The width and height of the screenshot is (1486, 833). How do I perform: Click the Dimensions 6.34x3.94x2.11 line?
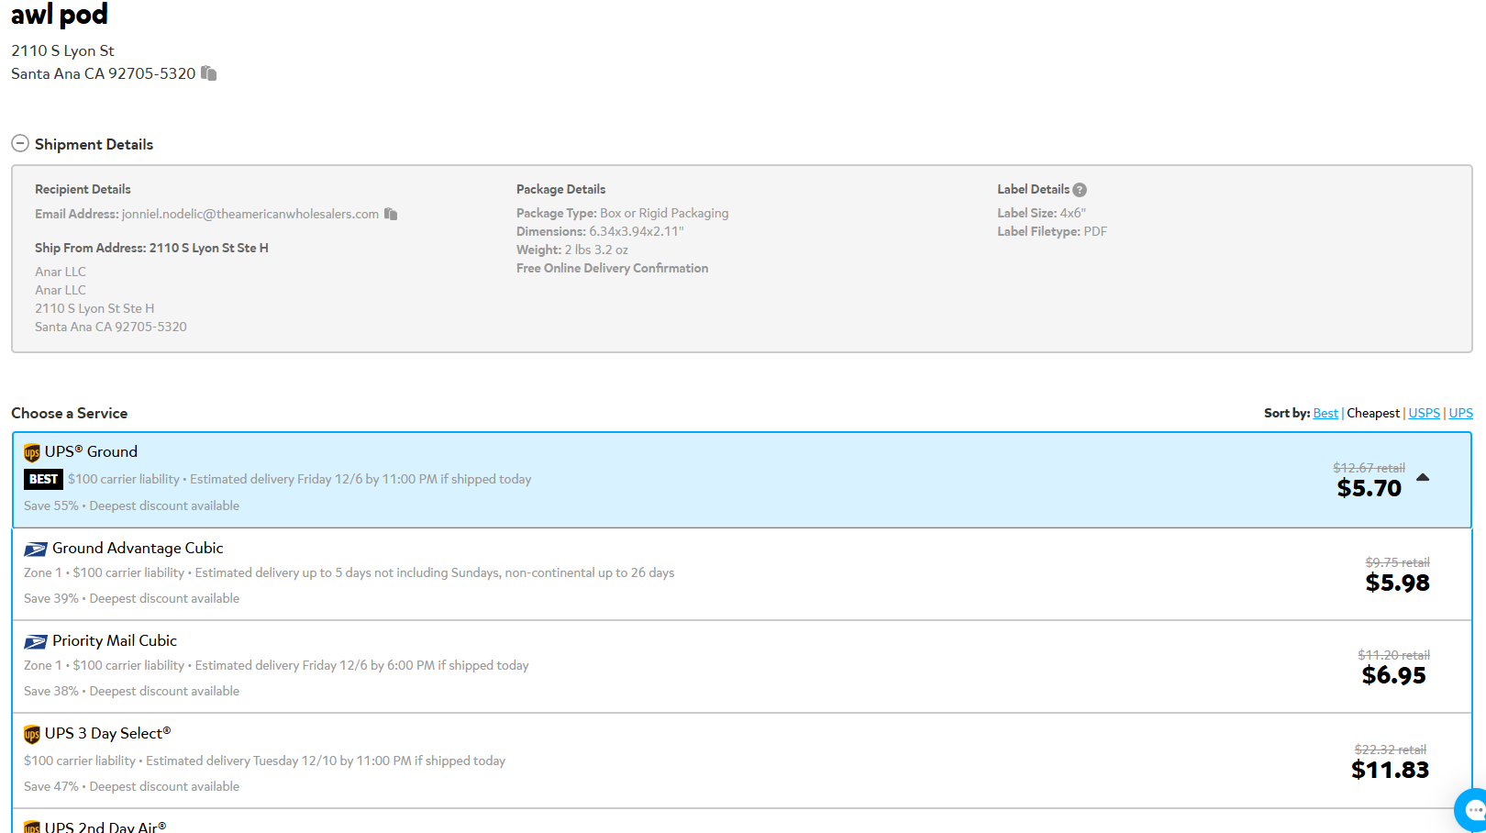pos(600,231)
